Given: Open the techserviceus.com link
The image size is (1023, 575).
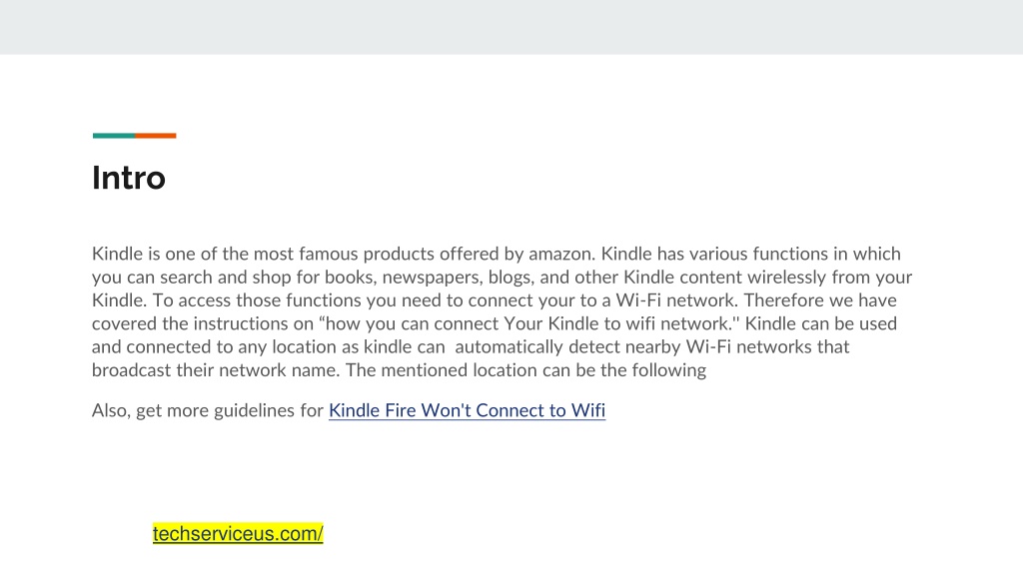Looking at the screenshot, I should coord(238,533).
